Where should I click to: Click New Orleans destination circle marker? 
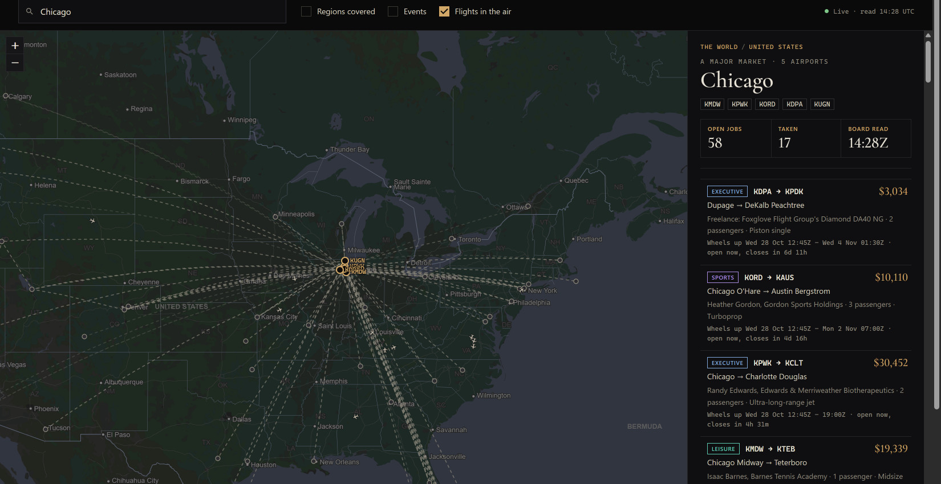click(x=314, y=461)
